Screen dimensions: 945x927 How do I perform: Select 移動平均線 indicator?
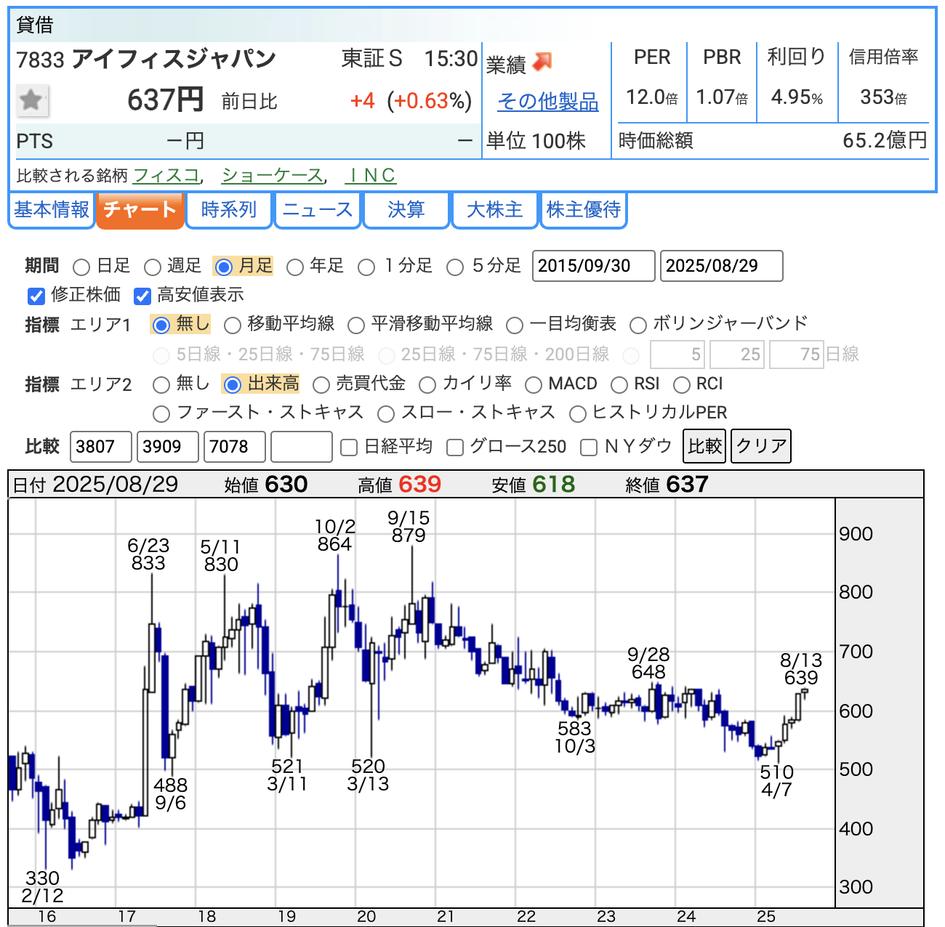[233, 325]
